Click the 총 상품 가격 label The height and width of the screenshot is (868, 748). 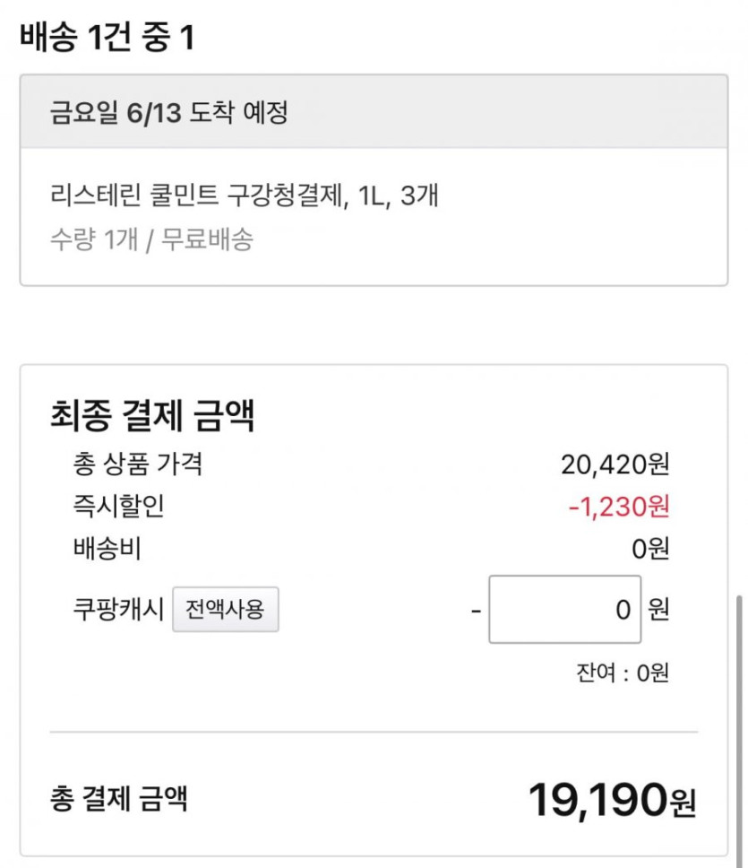(138, 464)
